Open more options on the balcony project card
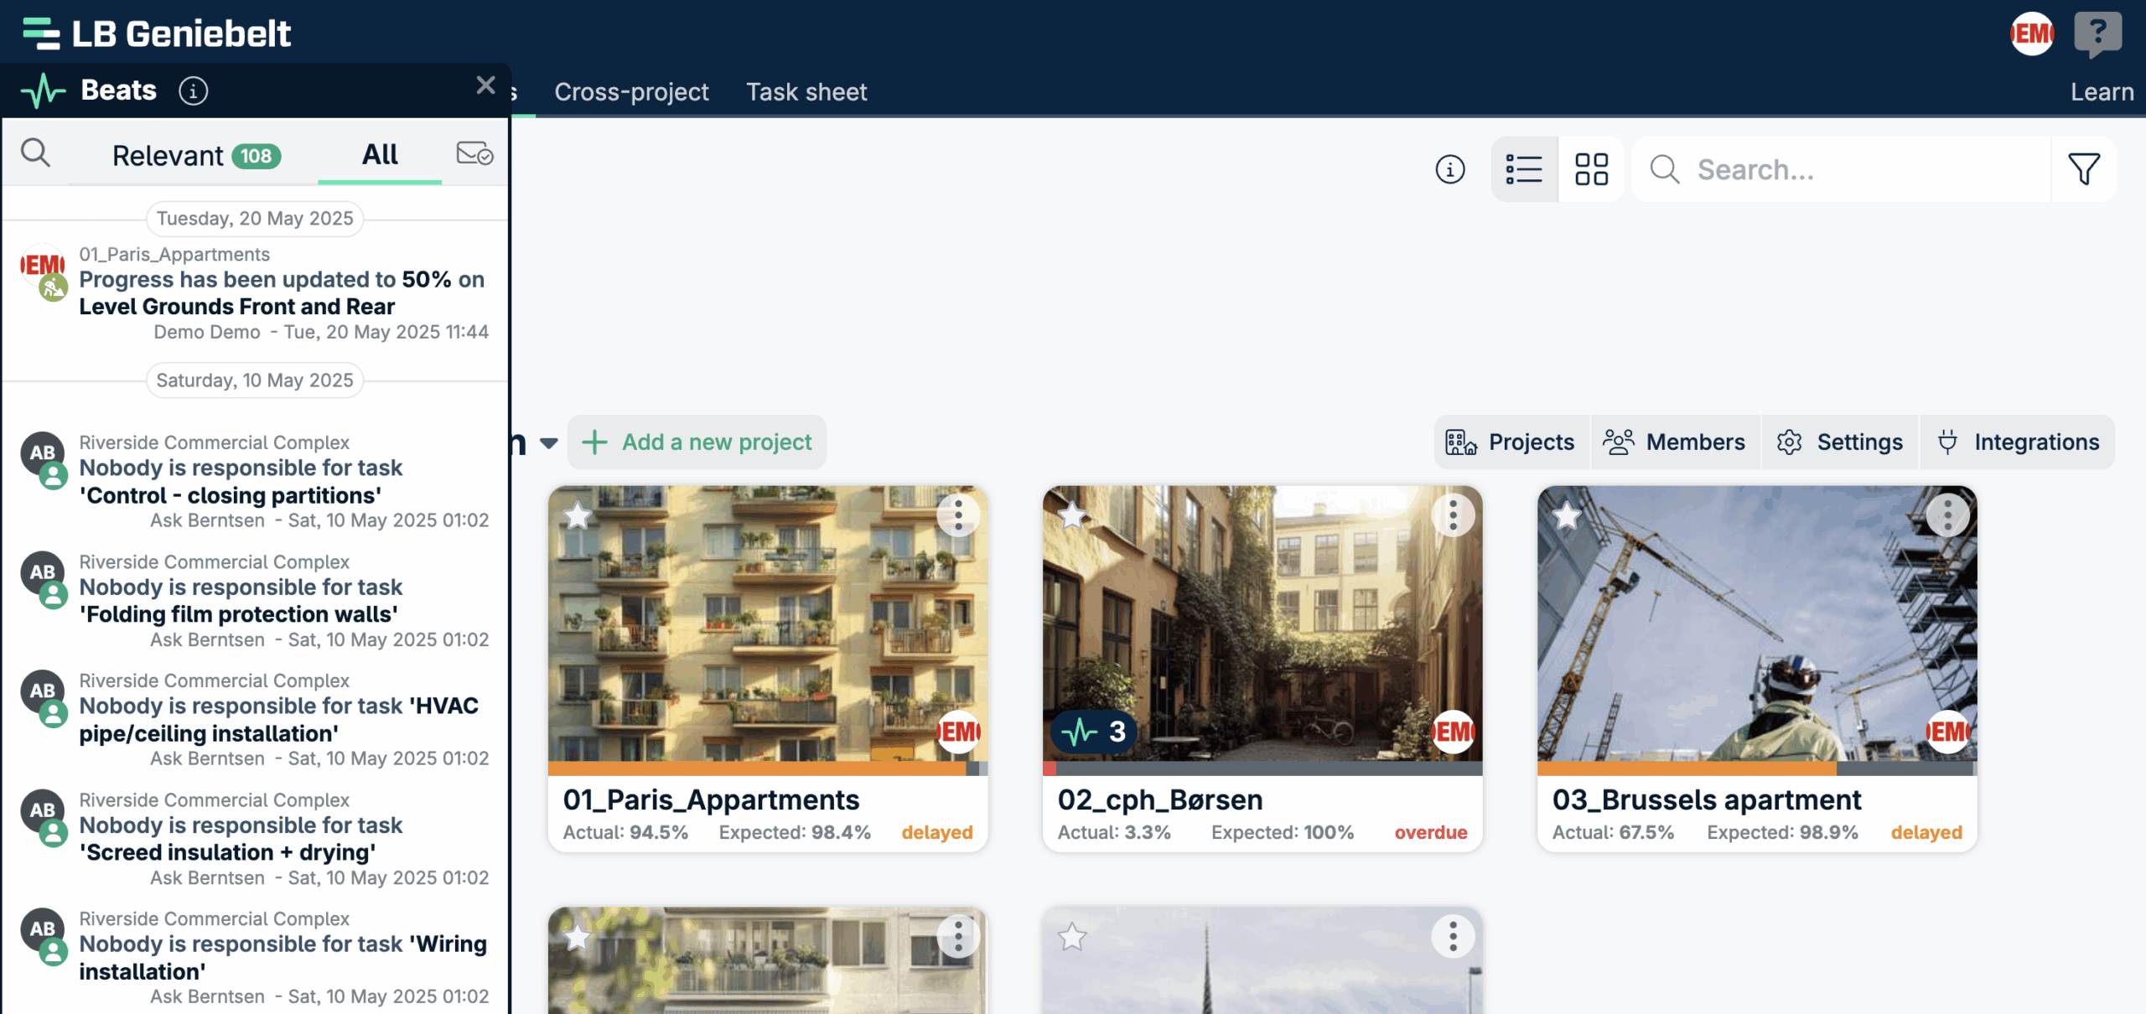The width and height of the screenshot is (2146, 1014). pos(958,937)
